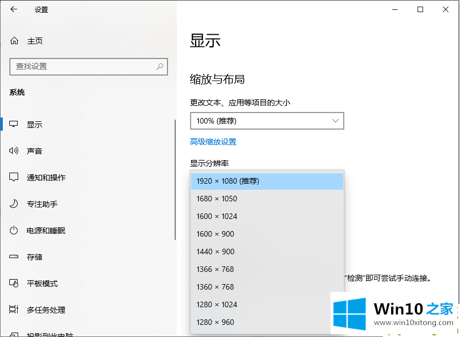Click the Home icon beside 主页
This screenshot has height=337, width=460.
[x=14, y=41]
